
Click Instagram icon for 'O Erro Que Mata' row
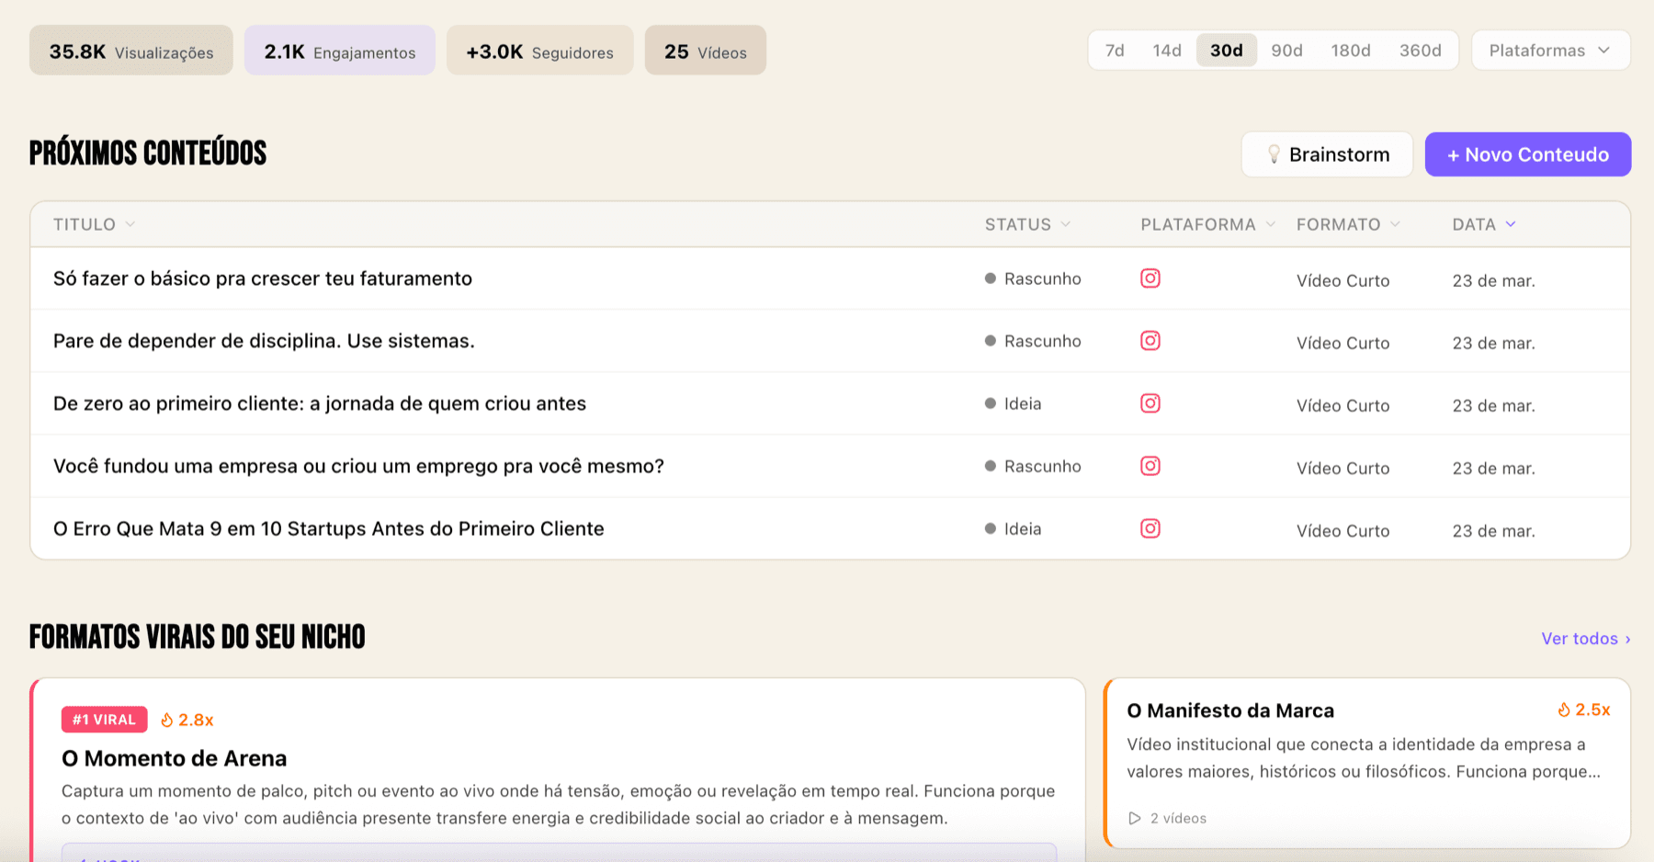click(1150, 528)
